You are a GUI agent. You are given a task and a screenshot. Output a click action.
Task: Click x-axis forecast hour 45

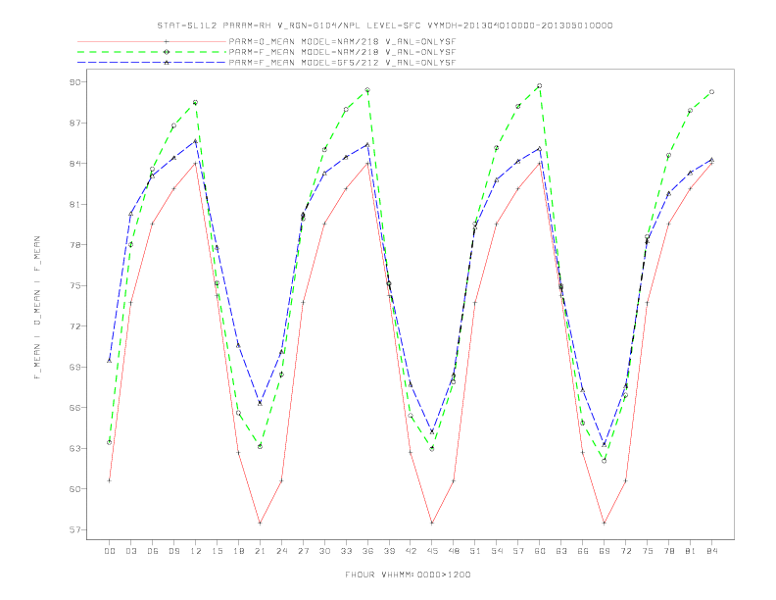(x=432, y=551)
